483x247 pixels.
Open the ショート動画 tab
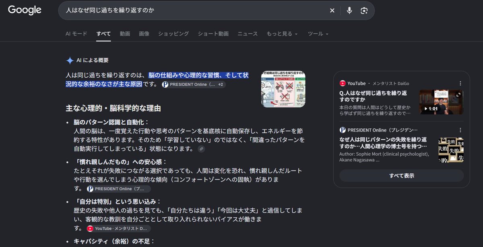213,34
